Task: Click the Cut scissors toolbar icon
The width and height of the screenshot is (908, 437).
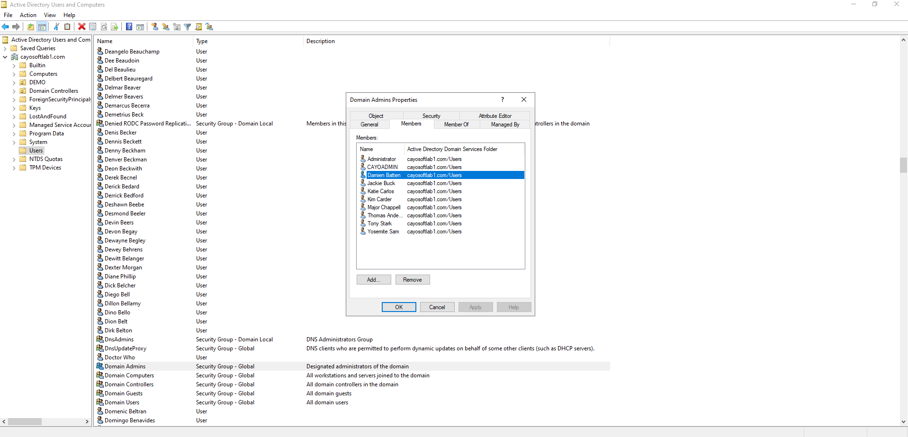Action: coord(56,27)
